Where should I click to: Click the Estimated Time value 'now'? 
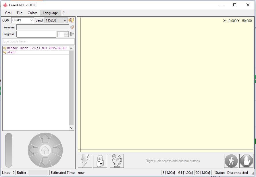pyautogui.click(x=81, y=173)
